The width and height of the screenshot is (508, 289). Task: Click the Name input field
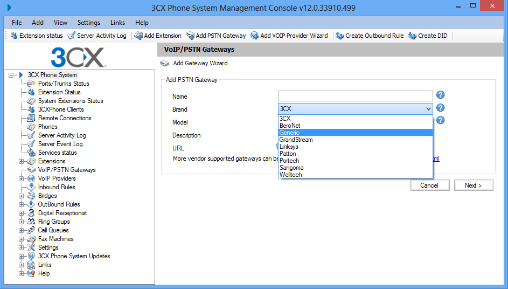point(356,96)
